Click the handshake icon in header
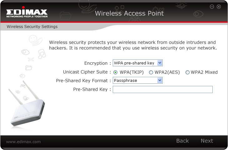 point(181,5)
